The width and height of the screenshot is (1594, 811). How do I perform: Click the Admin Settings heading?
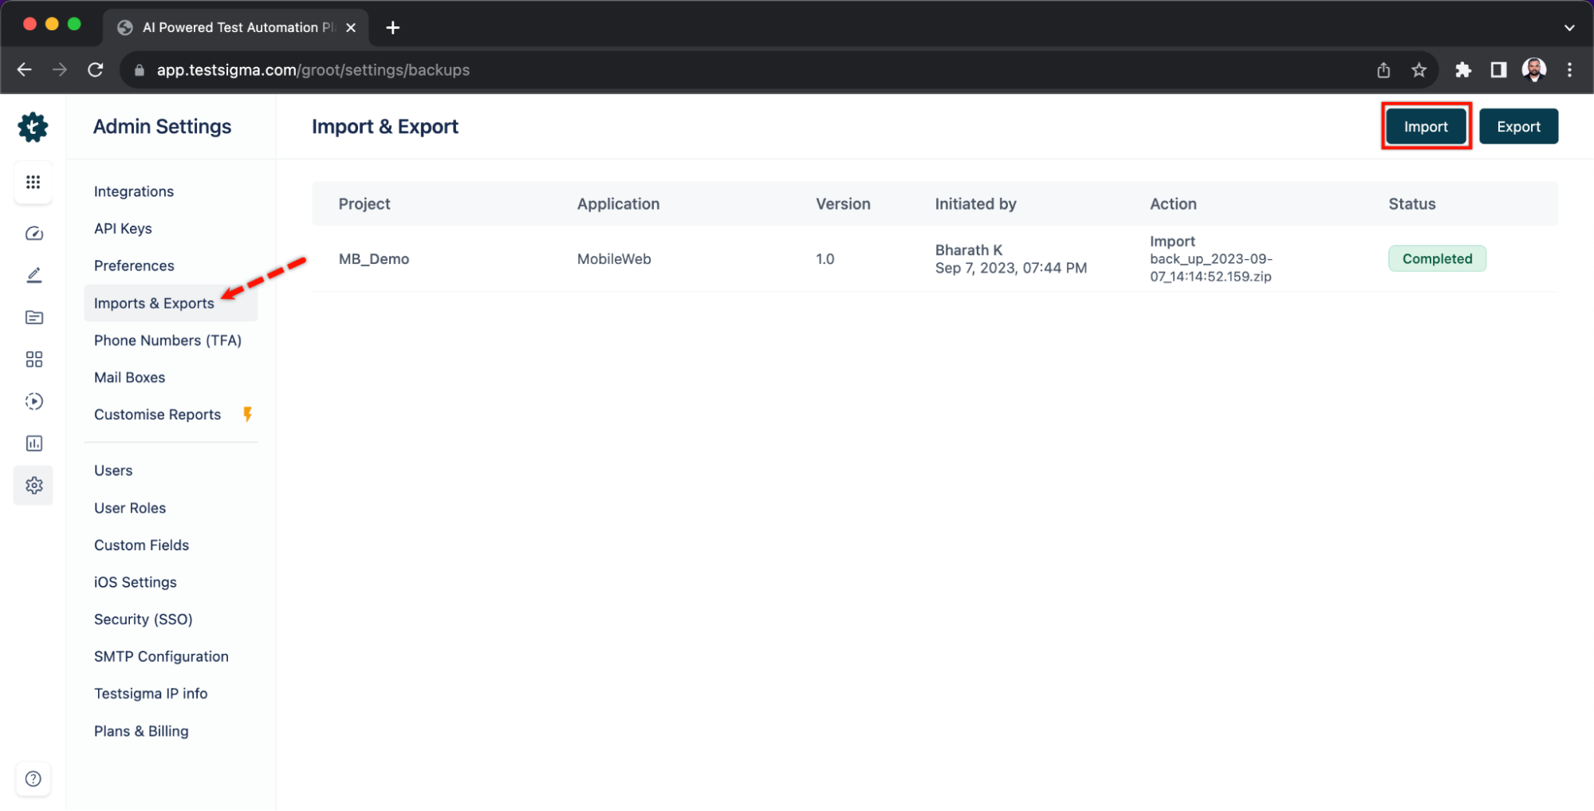pos(162,127)
